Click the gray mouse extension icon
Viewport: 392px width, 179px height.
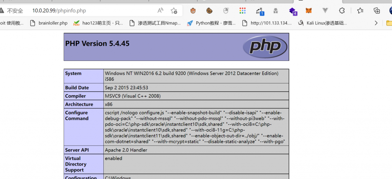coord(226,11)
